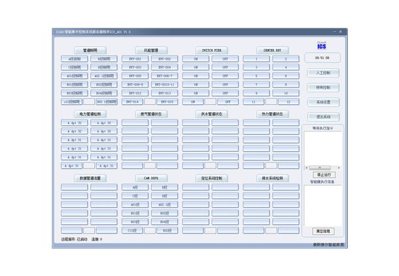The height and width of the screenshot is (276, 399).
Task: Open 特殊控制 special control
Action: point(323,88)
